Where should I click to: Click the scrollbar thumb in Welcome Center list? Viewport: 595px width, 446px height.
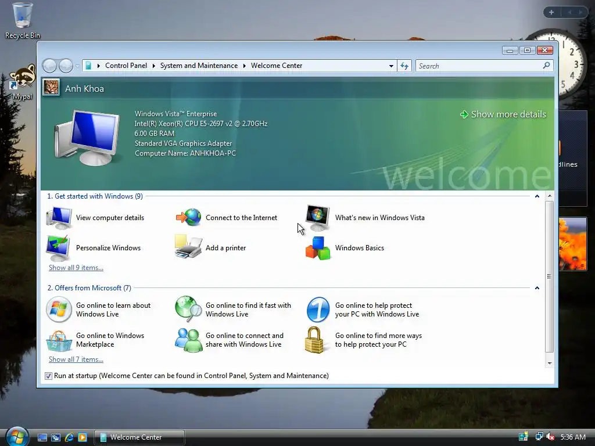coord(549,276)
